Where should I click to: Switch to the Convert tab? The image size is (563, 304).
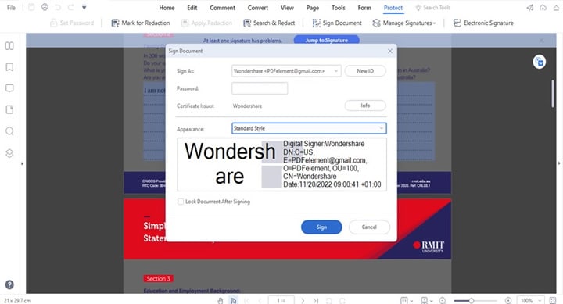click(257, 8)
